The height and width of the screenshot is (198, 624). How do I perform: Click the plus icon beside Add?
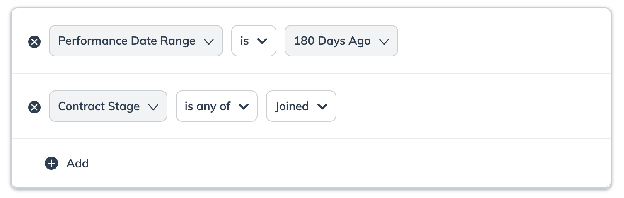coord(51,163)
